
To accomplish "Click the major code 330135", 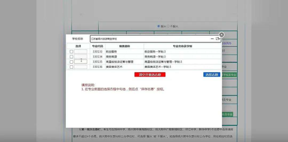I will coord(98,62).
